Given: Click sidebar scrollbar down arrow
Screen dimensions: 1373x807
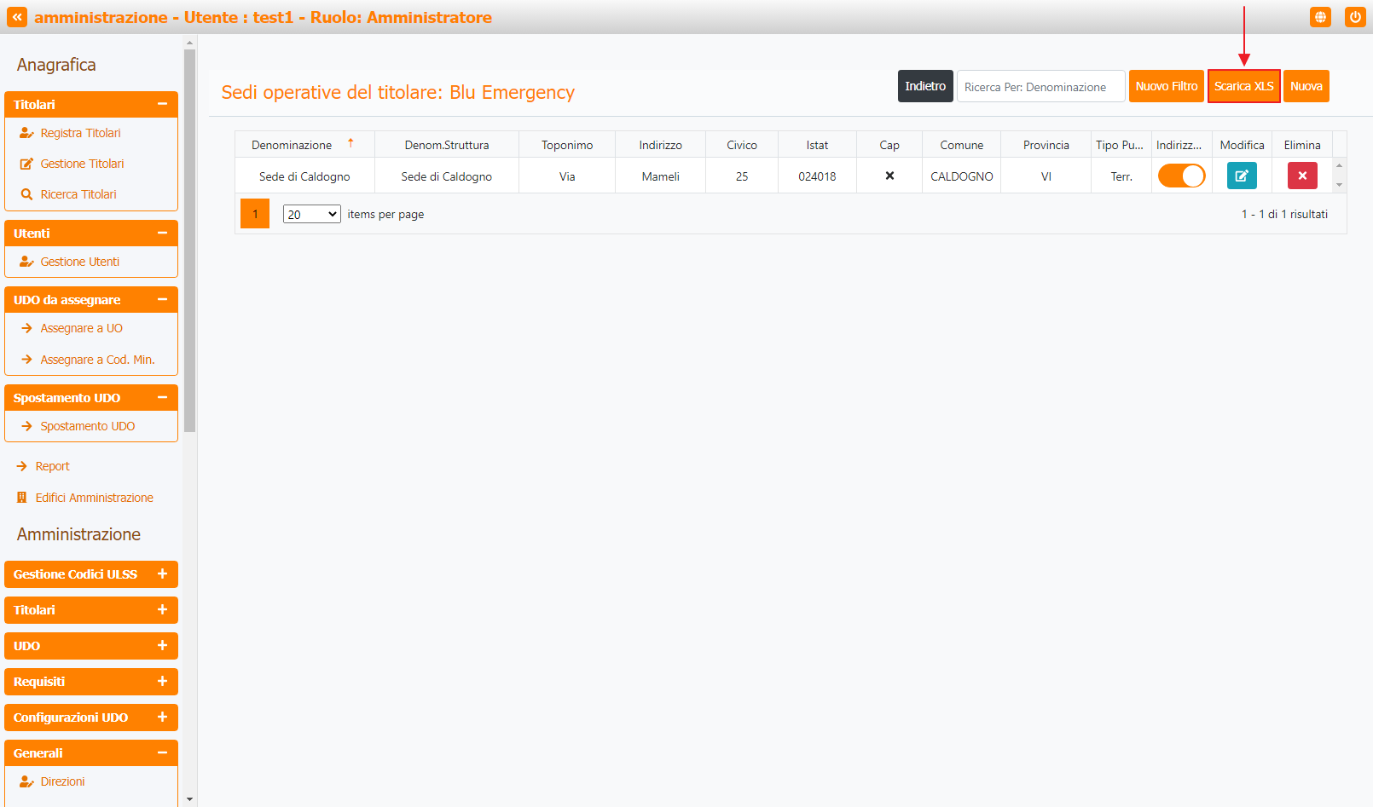Looking at the screenshot, I should point(190,800).
